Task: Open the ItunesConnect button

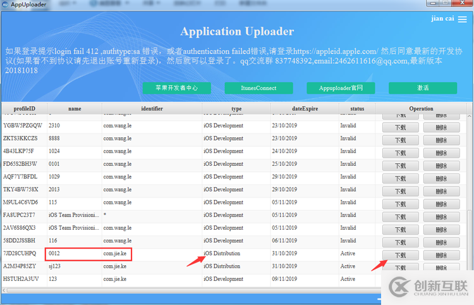Action: (x=258, y=88)
